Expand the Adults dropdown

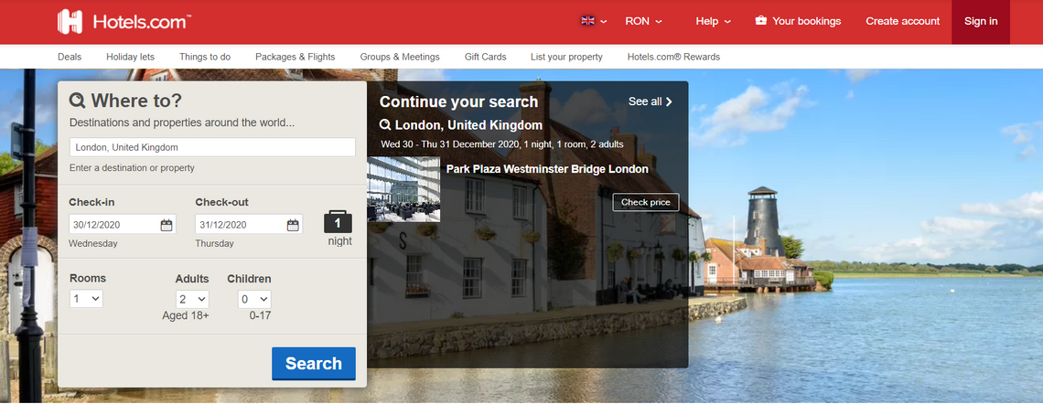tap(192, 299)
